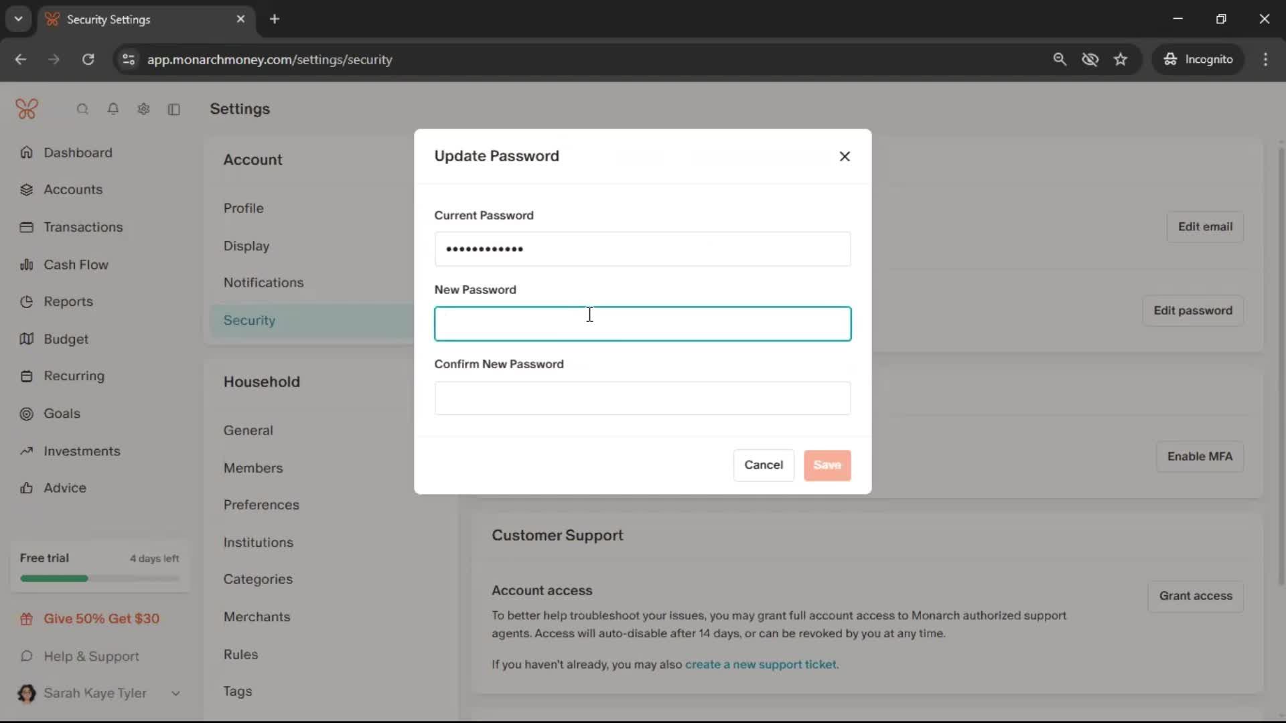
Task: Expand Sarah Kaye Tyler account menu
Action: [x=175, y=694]
